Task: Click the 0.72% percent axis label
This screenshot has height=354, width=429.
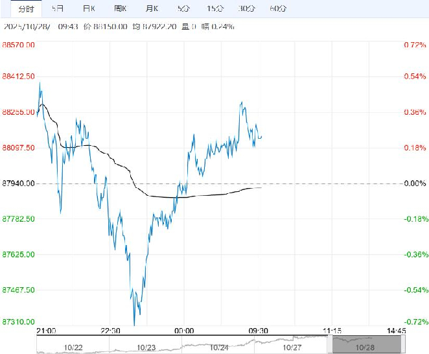Action: (413, 45)
